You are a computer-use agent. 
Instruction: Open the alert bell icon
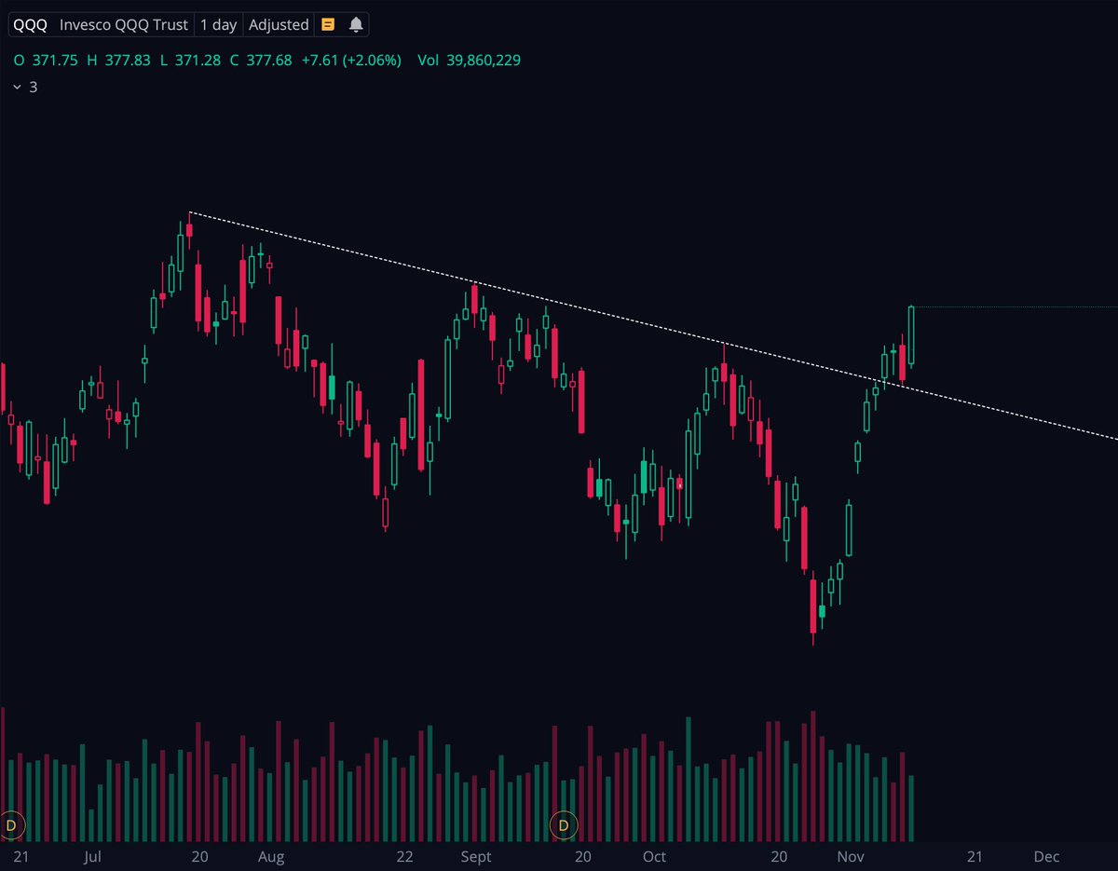coord(356,25)
